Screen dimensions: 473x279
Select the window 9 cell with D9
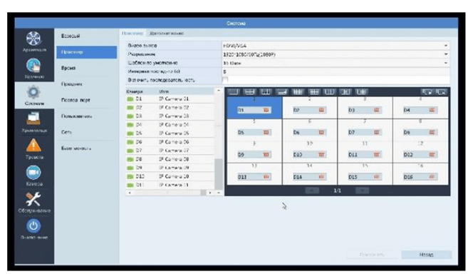coord(254,152)
